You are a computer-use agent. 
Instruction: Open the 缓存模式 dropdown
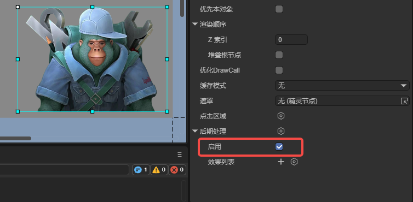(342, 86)
